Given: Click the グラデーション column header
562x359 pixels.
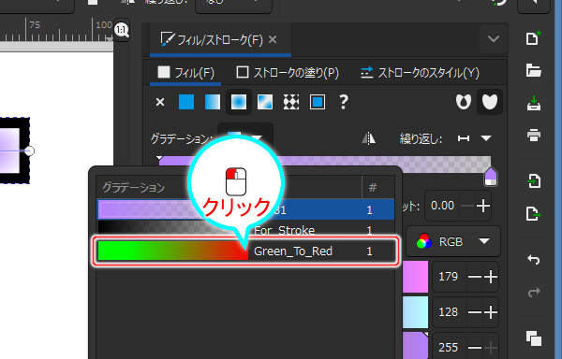Looking at the screenshot, I should 134,187.
